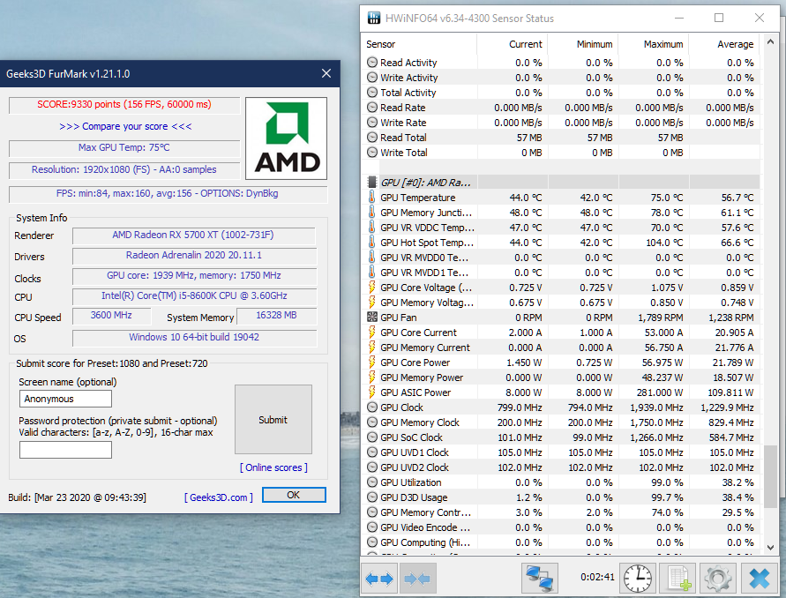Open the Compare your score link

(125, 126)
